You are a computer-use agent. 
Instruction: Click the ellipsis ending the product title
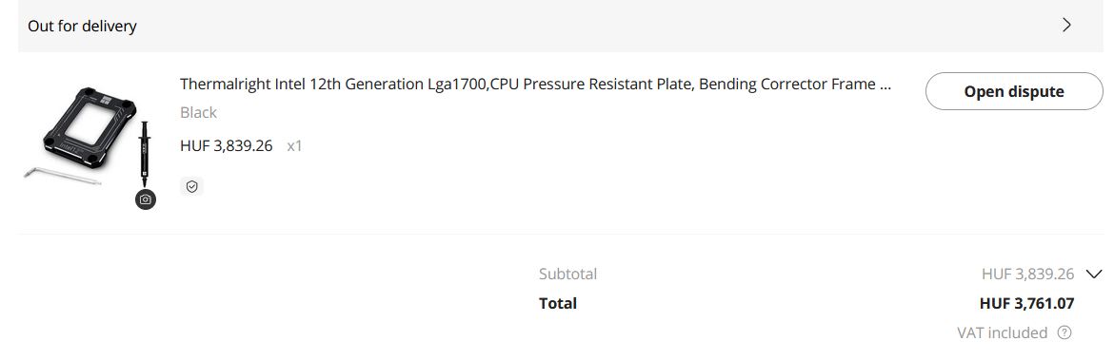[x=885, y=85]
